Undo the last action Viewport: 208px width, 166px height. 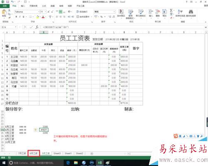pyautogui.click(x=12, y=2)
